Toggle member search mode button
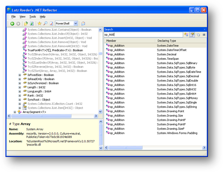This screenshot has height=172, width=223. (x=192, y=35)
